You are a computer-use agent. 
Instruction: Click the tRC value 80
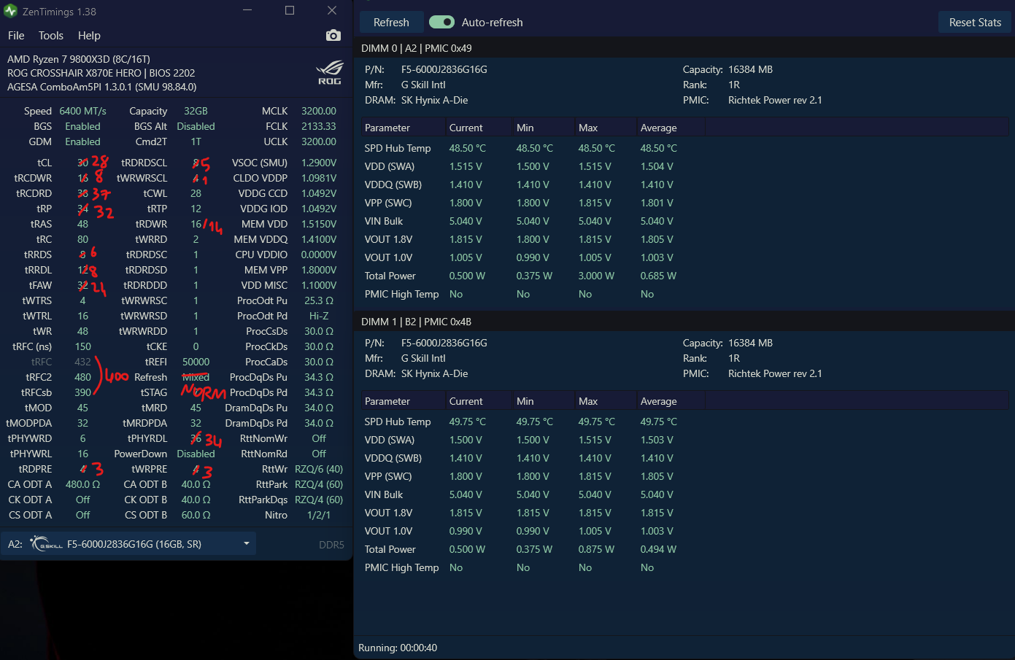pos(82,239)
